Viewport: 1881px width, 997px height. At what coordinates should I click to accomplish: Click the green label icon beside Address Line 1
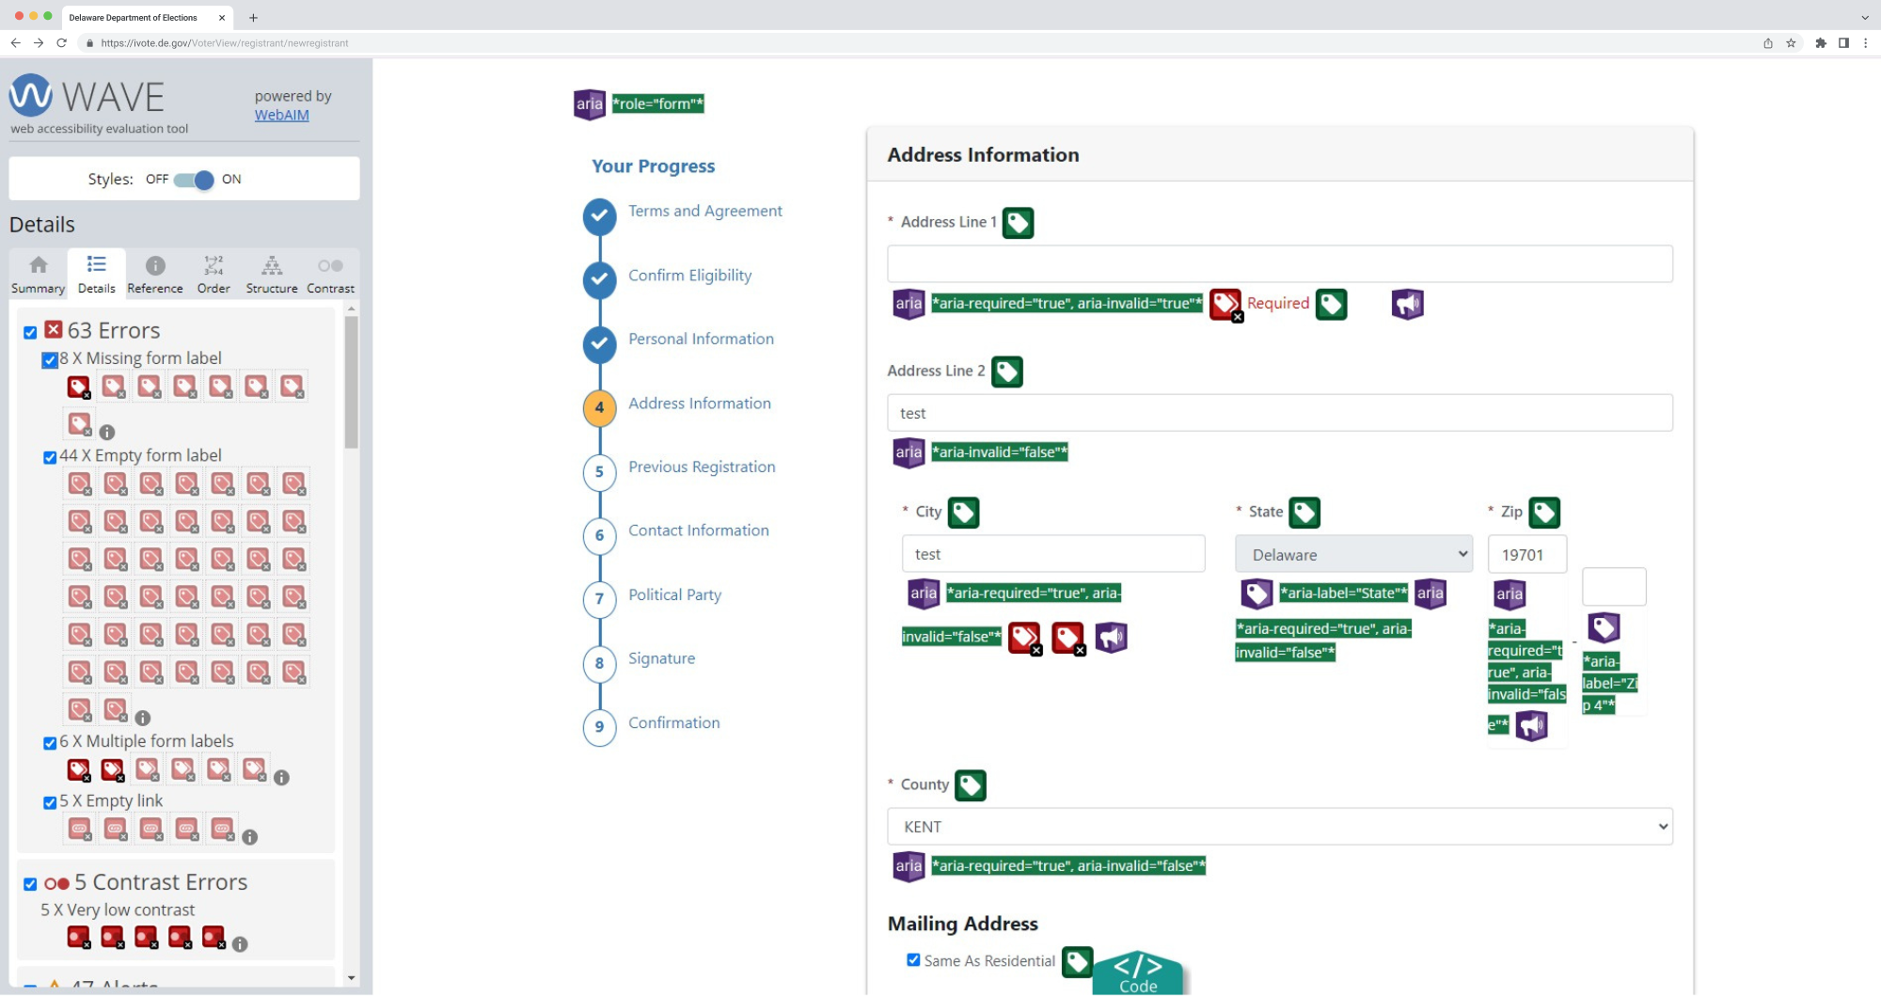pos(1018,223)
